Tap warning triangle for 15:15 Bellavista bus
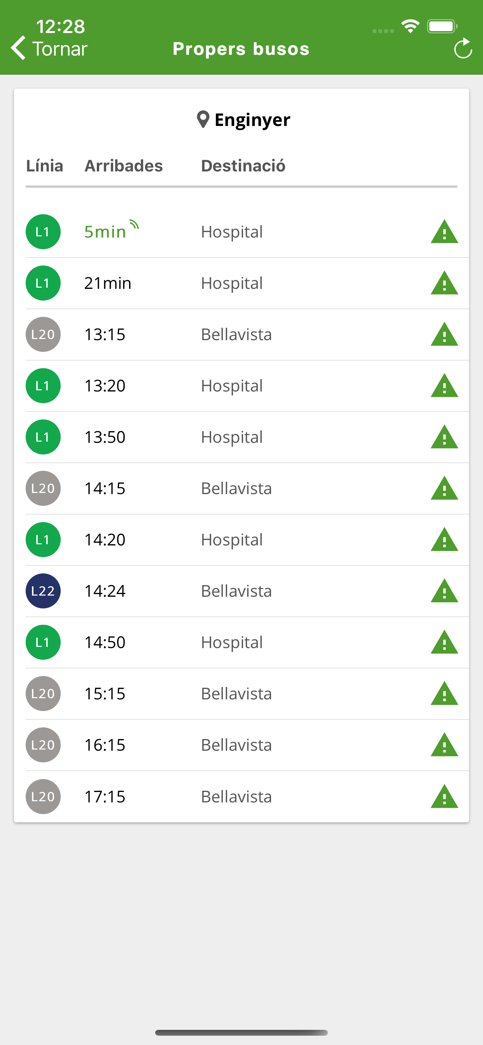The width and height of the screenshot is (483, 1045). coord(444,694)
